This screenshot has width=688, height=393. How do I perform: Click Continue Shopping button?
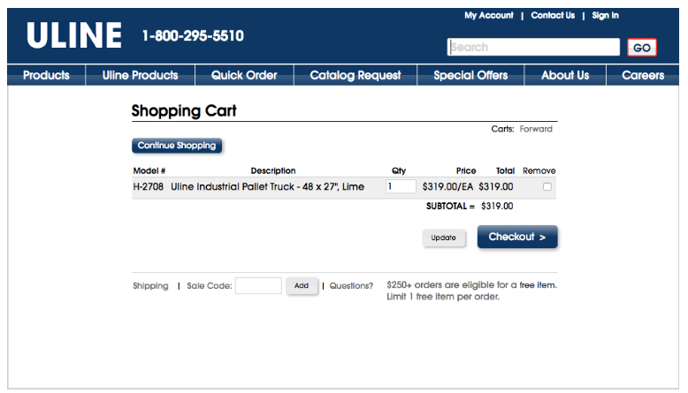coord(177,146)
